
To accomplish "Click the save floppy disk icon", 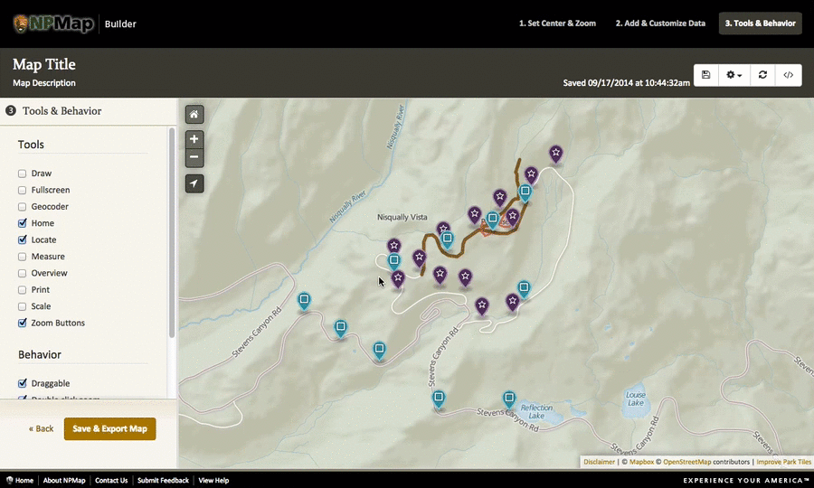I will point(706,75).
